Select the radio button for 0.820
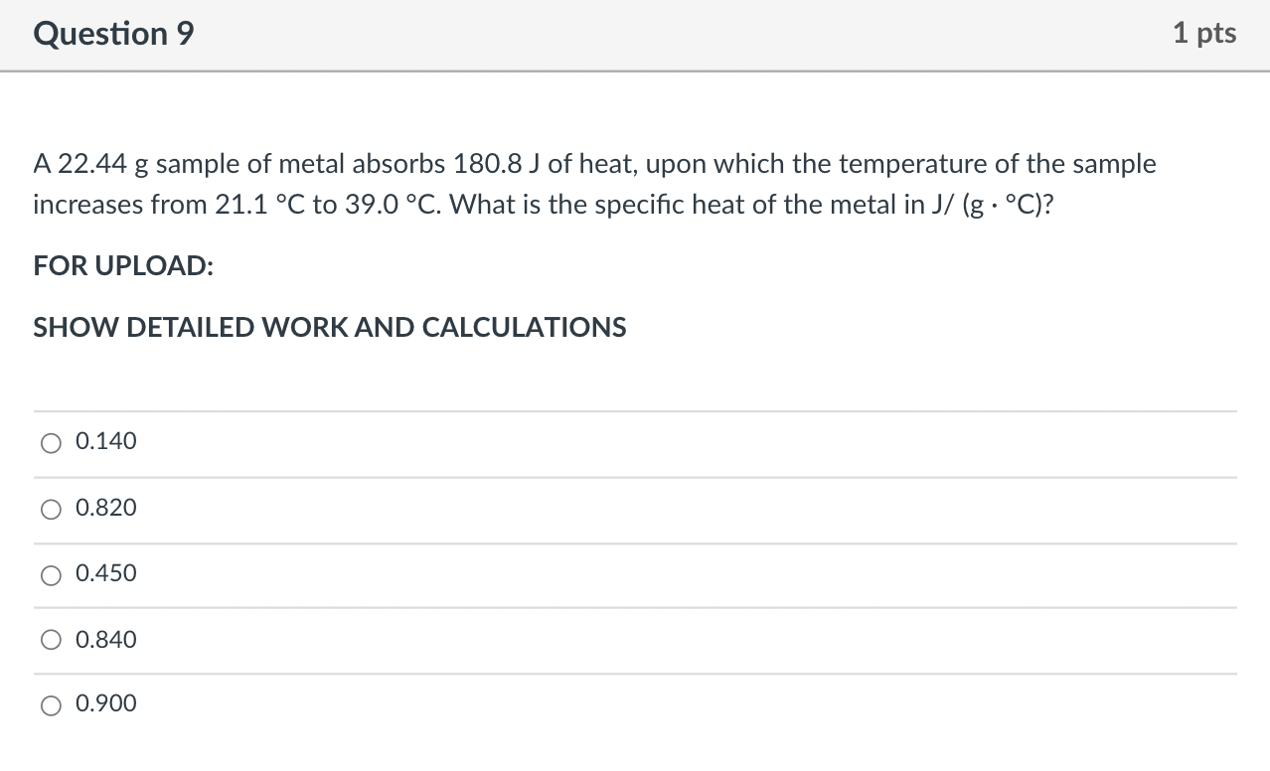This screenshot has width=1270, height=771. tap(51, 509)
